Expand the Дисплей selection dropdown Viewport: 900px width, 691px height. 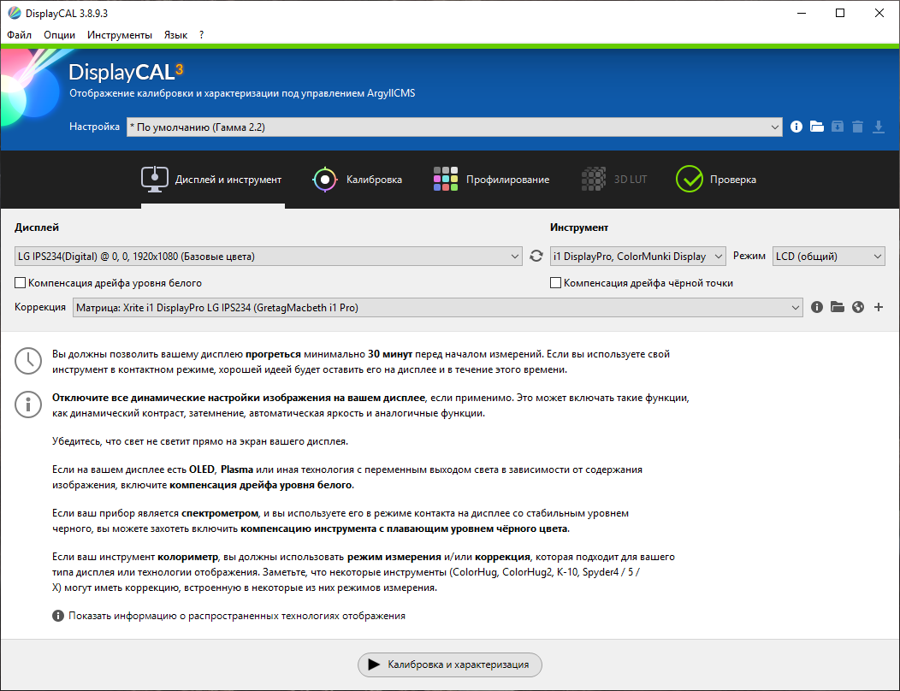click(x=268, y=256)
